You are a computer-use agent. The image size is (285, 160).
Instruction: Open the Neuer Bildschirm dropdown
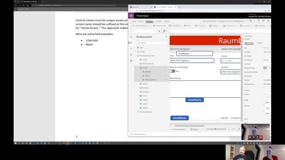tap(141, 26)
